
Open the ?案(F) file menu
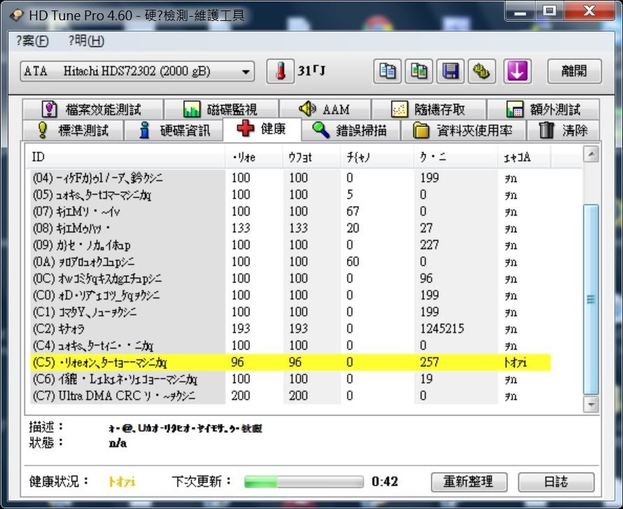(x=32, y=40)
